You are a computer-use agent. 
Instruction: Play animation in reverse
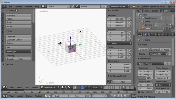tap(118, 96)
